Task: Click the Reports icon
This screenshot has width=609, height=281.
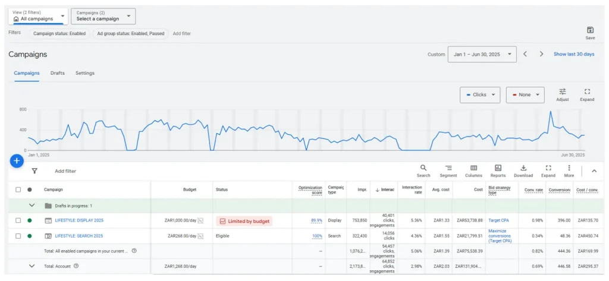Action: [498, 169]
